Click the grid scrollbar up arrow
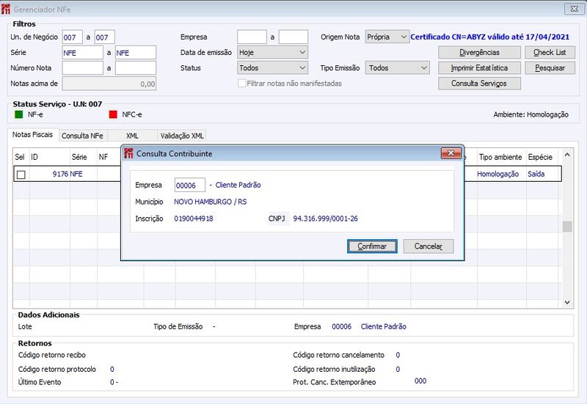Image resolution: width=587 pixels, height=404 pixels. pos(567,155)
